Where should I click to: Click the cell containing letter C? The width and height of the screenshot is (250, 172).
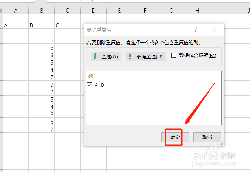click(68, 25)
